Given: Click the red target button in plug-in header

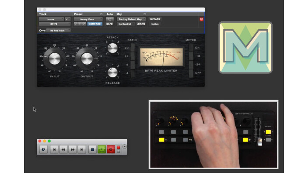Looking at the screenshot, I should pos(201,19).
